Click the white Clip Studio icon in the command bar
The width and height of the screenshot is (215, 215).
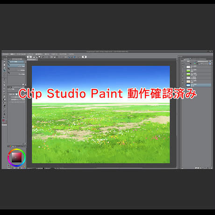tap(29, 57)
